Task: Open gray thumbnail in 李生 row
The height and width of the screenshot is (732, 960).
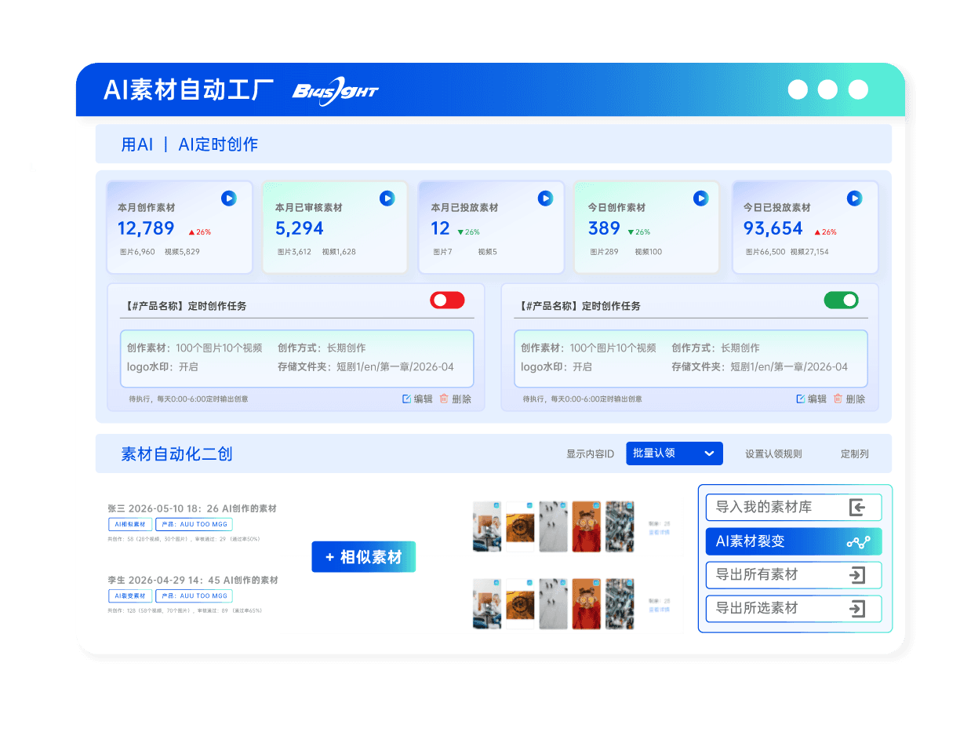Action: (554, 603)
